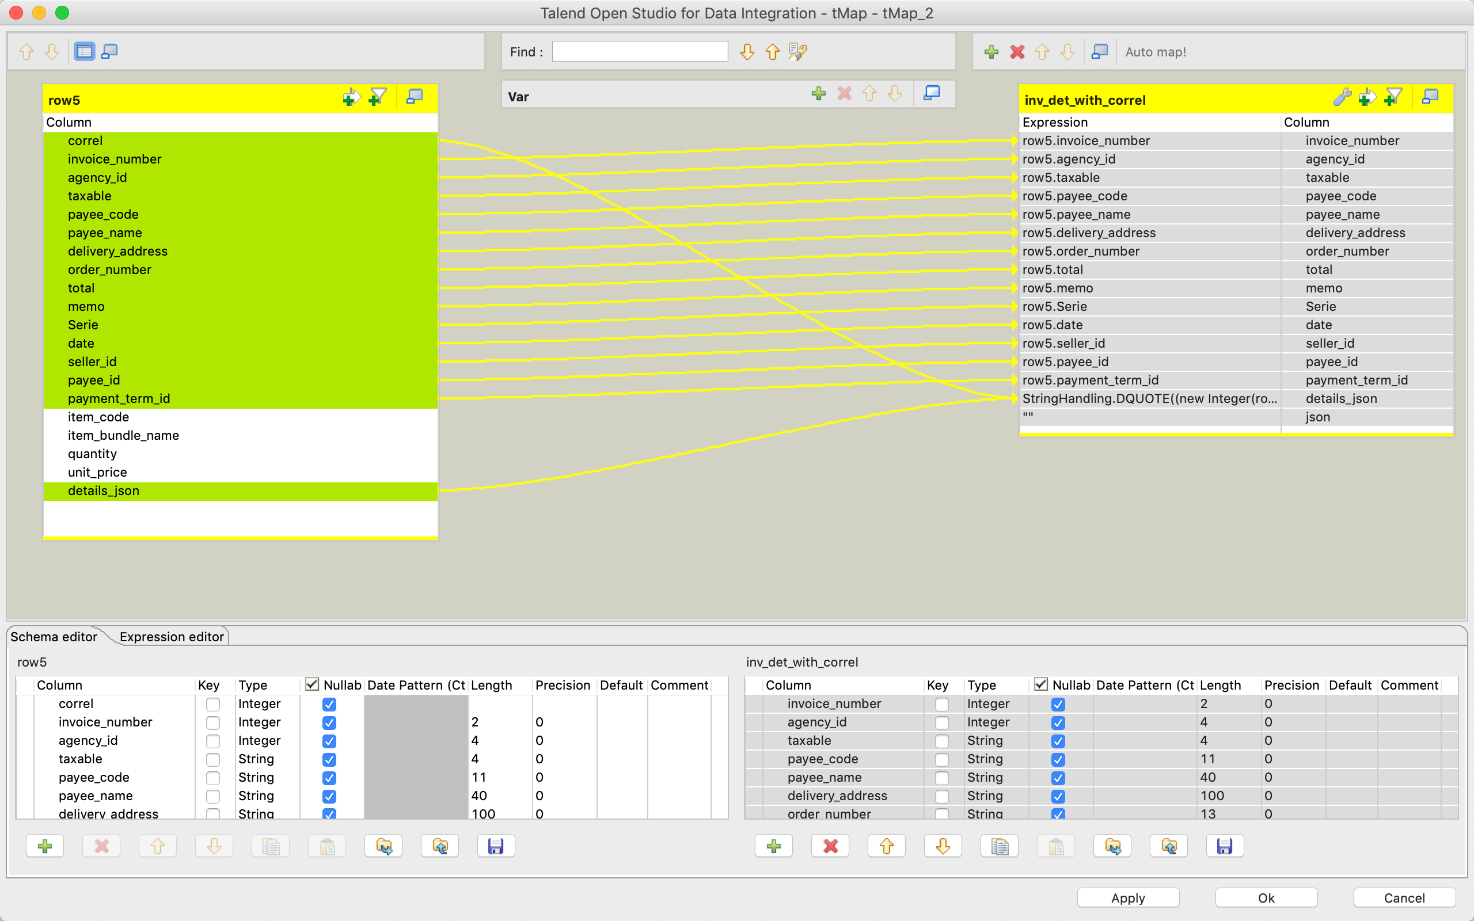Click Var panel move up arrow
Screen dimensions: 1474x921
click(x=869, y=93)
